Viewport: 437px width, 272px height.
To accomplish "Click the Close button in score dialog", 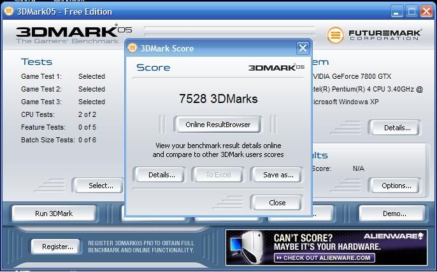I will (276, 203).
